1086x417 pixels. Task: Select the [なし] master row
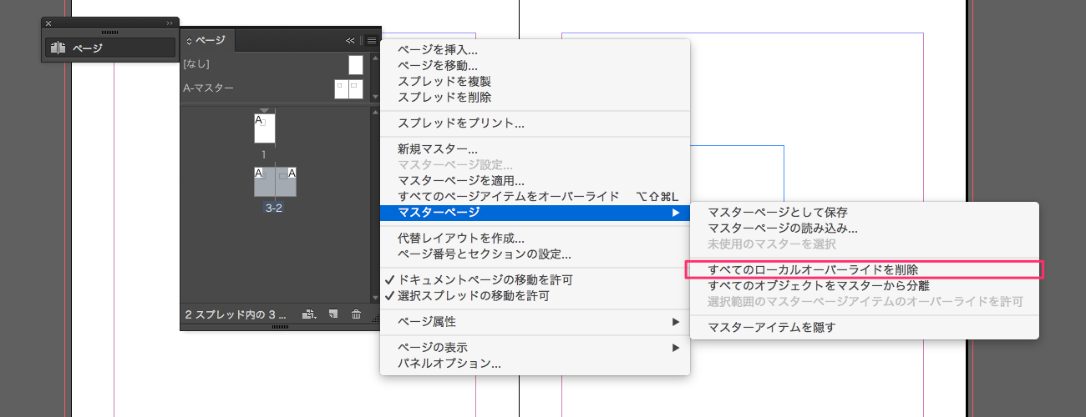coord(274,64)
